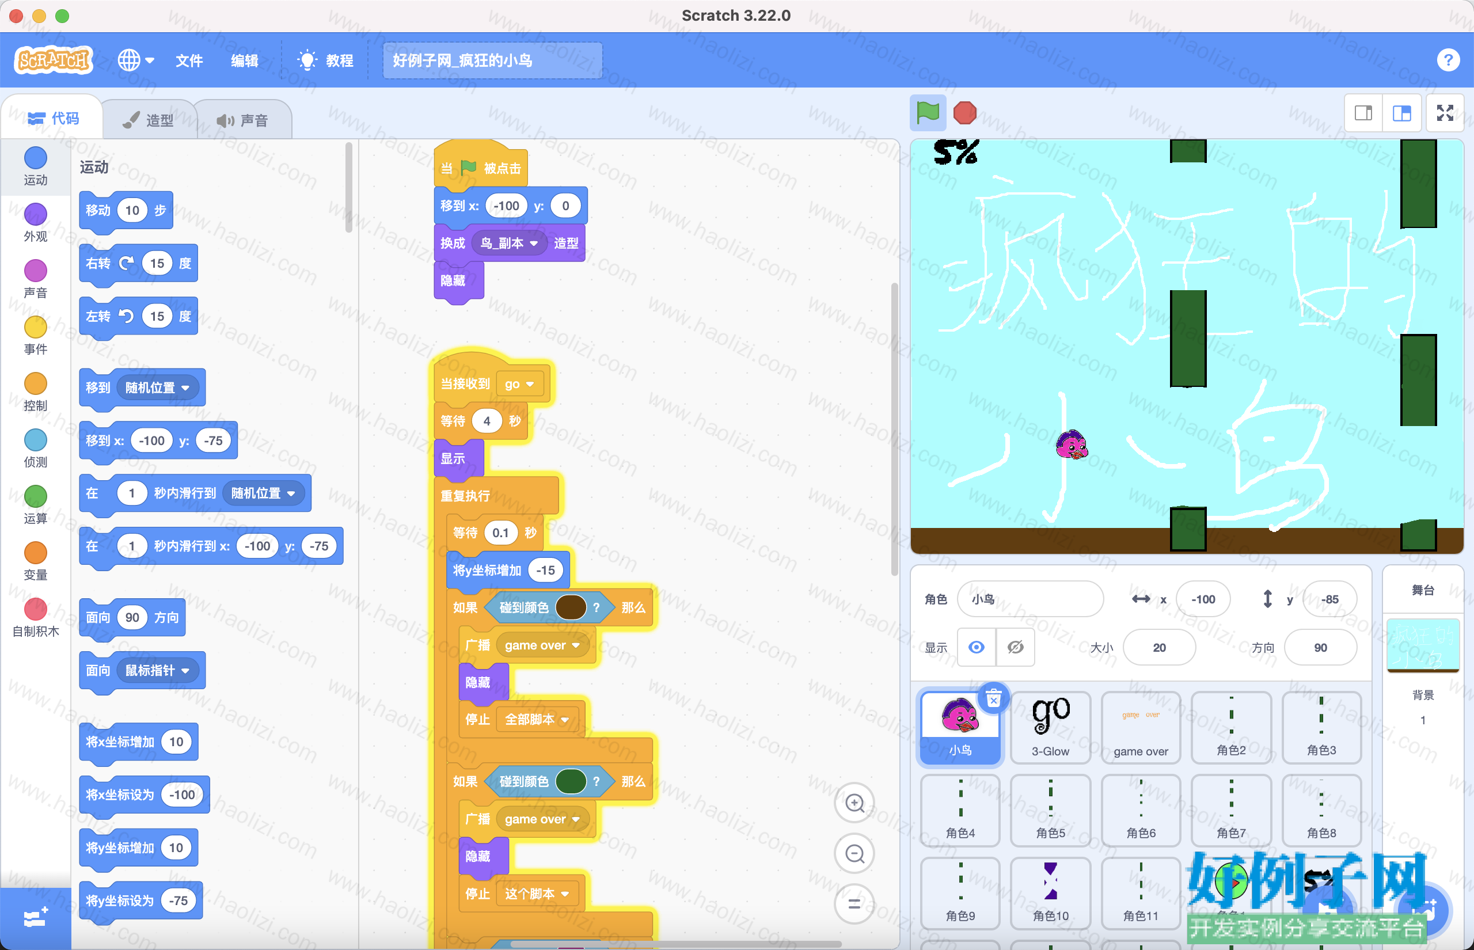Select the 自制积木 block category

point(35,617)
